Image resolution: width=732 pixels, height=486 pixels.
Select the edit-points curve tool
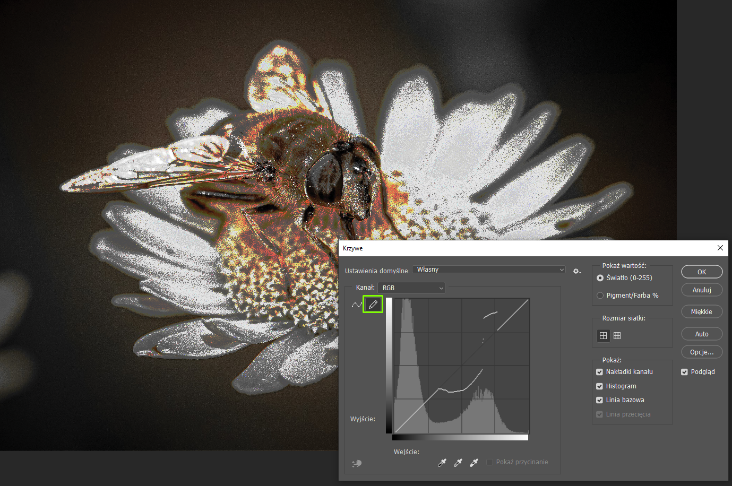pos(357,305)
